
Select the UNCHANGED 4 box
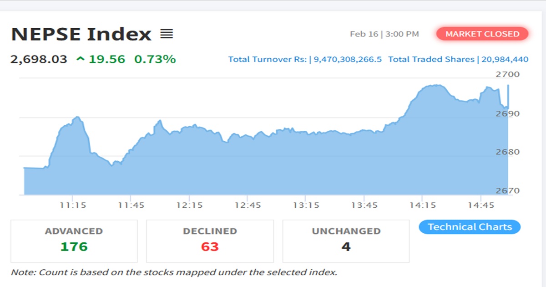pos(346,241)
